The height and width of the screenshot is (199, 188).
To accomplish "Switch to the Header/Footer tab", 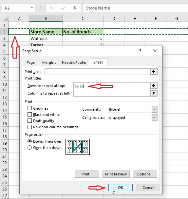I will click(x=74, y=63).
